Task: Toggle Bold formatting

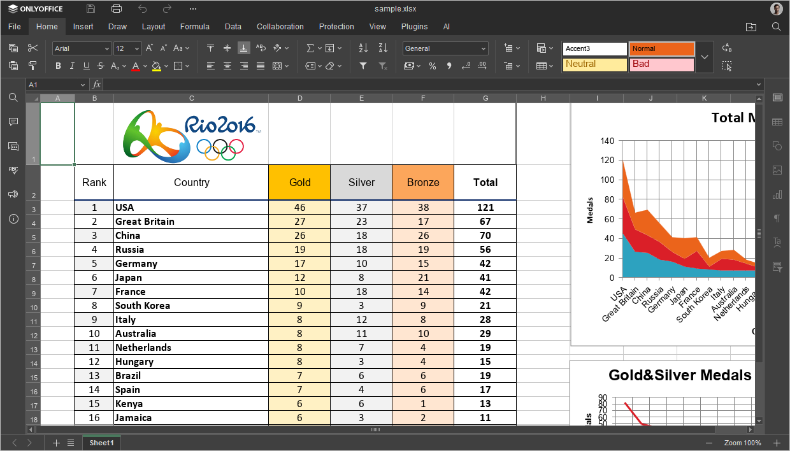Action: [58, 66]
